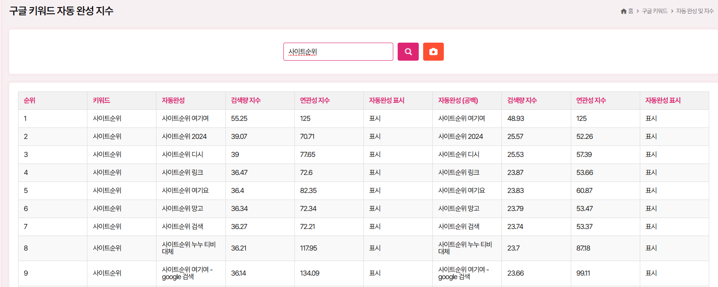The height and width of the screenshot is (287, 718).
Task: Click the relevance value 53.47
Action: pos(584,209)
